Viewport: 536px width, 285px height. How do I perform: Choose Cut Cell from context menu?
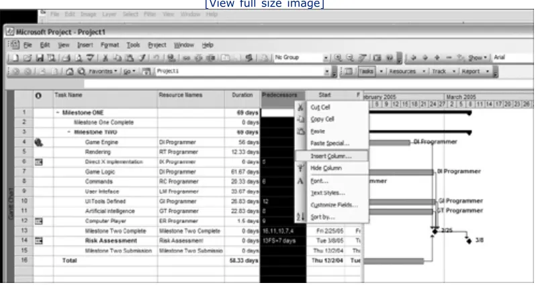(x=331, y=107)
